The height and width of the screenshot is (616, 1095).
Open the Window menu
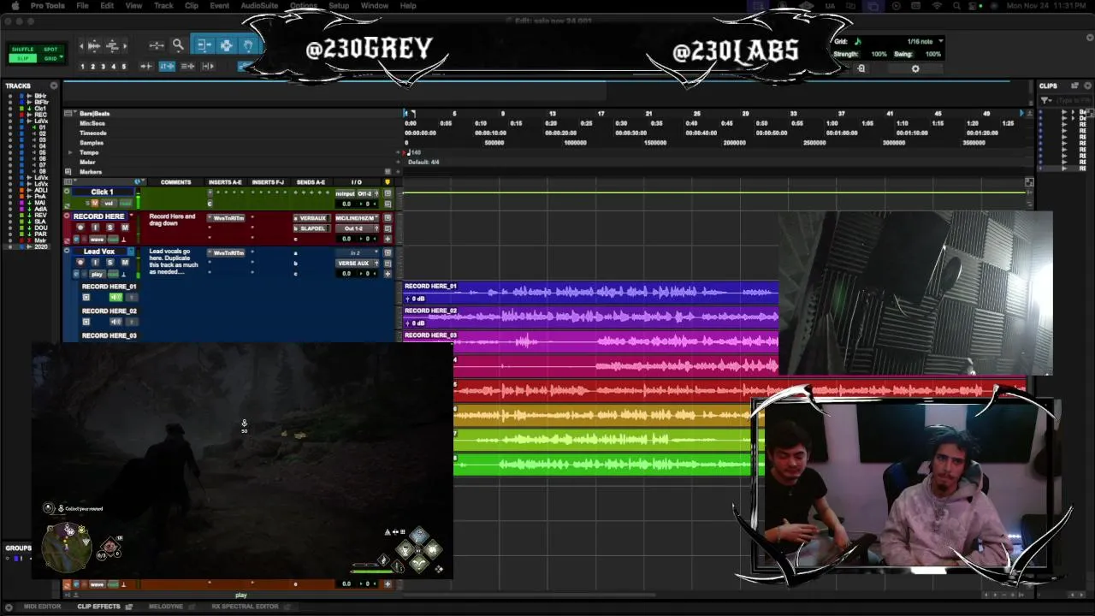pos(375,5)
